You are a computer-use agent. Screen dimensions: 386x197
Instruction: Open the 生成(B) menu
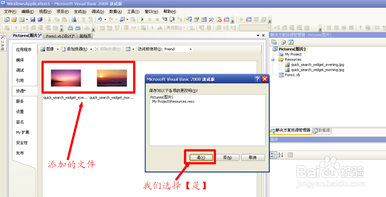click(80, 12)
